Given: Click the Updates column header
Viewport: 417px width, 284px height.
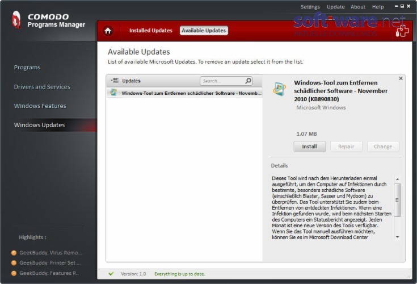Looking at the screenshot, I should pyautogui.click(x=131, y=81).
